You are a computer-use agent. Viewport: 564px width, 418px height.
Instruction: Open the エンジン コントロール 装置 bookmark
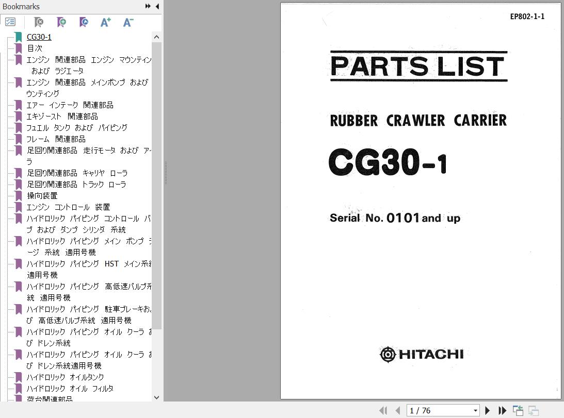pyautogui.click(x=68, y=207)
